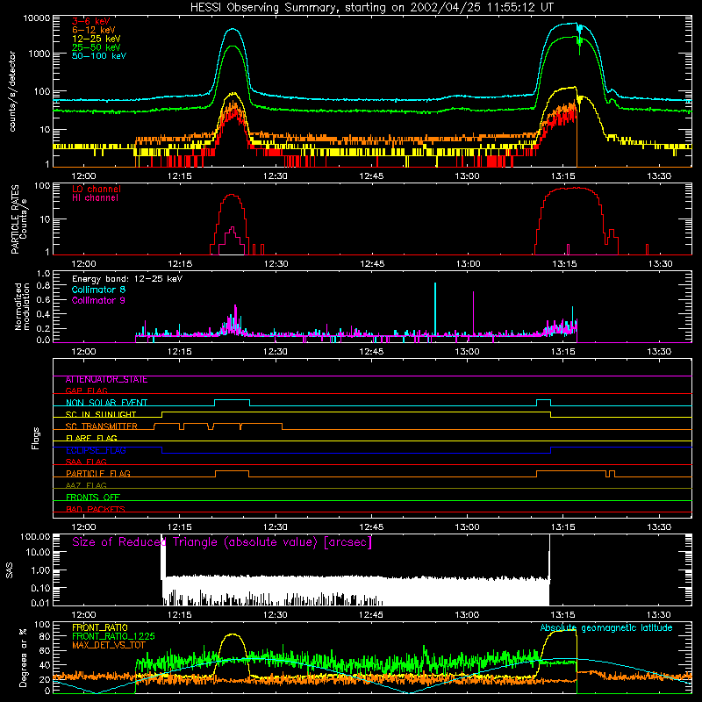Image resolution: width=702 pixels, height=702 pixels.
Task: Click the LO channel legend label
Action: click(x=97, y=189)
